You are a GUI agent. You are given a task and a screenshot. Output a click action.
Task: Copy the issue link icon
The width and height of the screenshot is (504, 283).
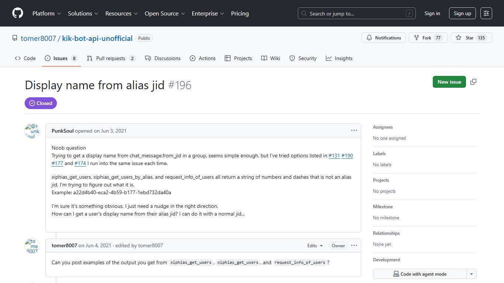pos(473,82)
